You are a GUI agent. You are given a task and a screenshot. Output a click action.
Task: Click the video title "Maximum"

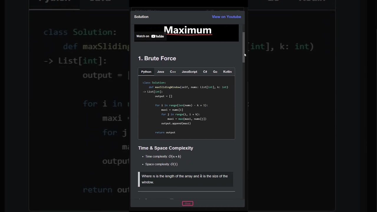click(x=188, y=30)
